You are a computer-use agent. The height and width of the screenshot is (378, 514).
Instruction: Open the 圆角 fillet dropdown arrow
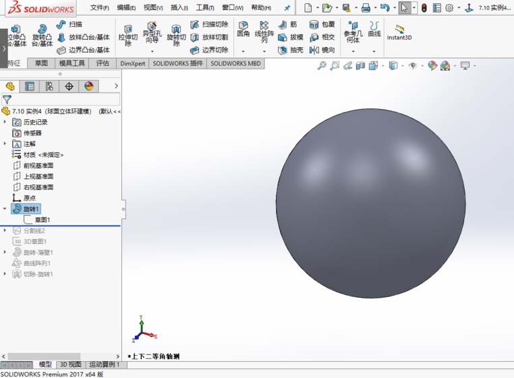pos(244,51)
